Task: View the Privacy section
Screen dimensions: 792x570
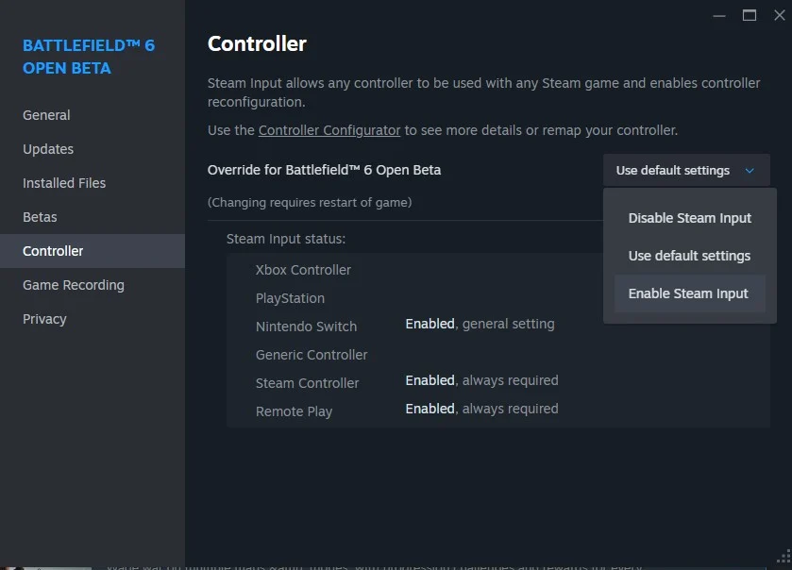Action: click(x=44, y=319)
